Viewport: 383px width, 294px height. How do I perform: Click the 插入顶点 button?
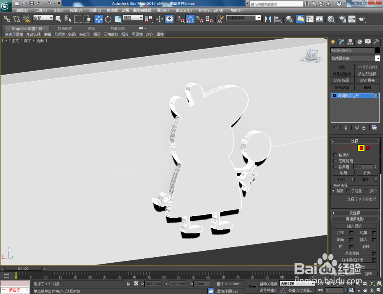click(x=354, y=226)
